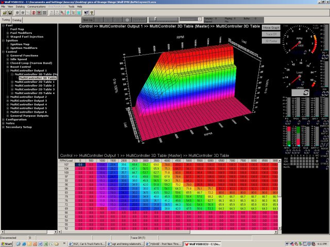Switch to the Datalog tab
The image size is (330, 247).
(17, 20)
